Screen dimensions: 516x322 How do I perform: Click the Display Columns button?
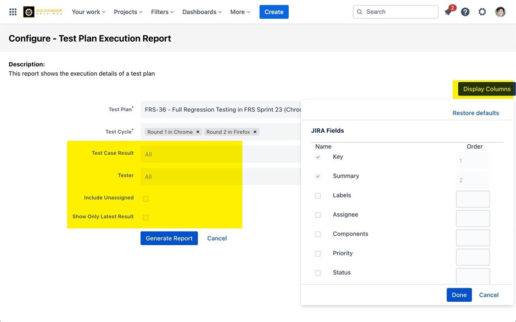click(x=486, y=89)
